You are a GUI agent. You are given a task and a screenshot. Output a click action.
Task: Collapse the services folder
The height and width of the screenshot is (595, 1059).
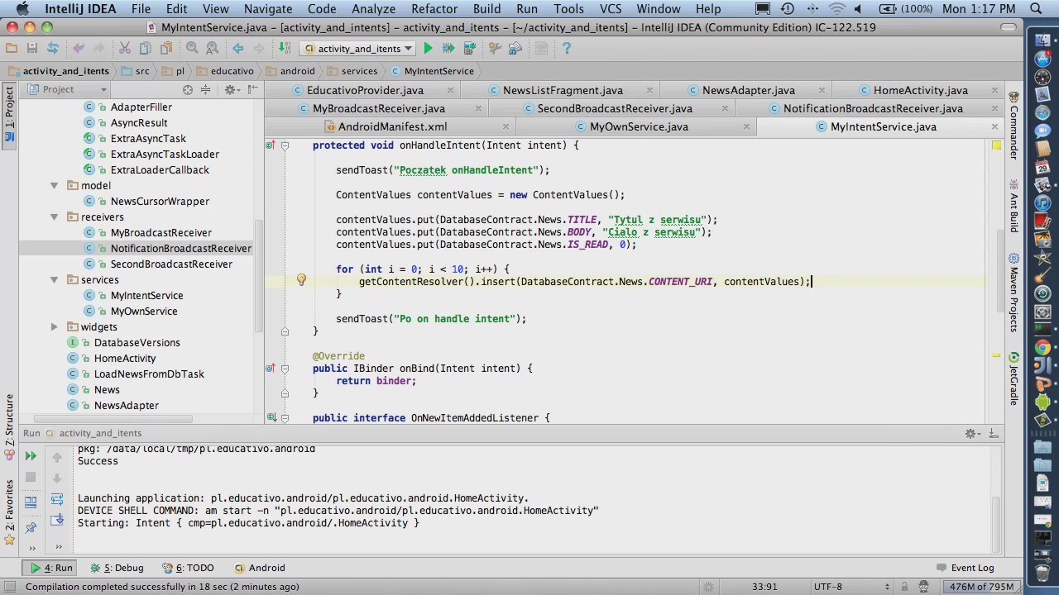(x=54, y=280)
